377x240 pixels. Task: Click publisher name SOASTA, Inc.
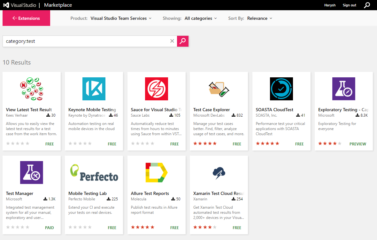(x=266, y=115)
